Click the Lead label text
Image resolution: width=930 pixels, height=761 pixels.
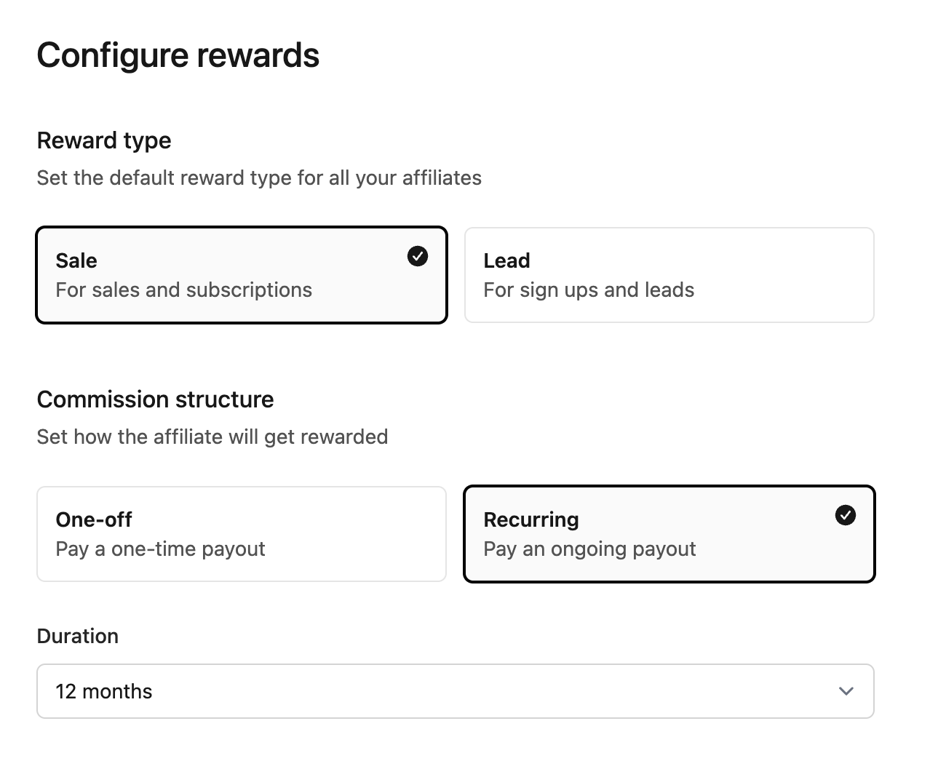506,260
